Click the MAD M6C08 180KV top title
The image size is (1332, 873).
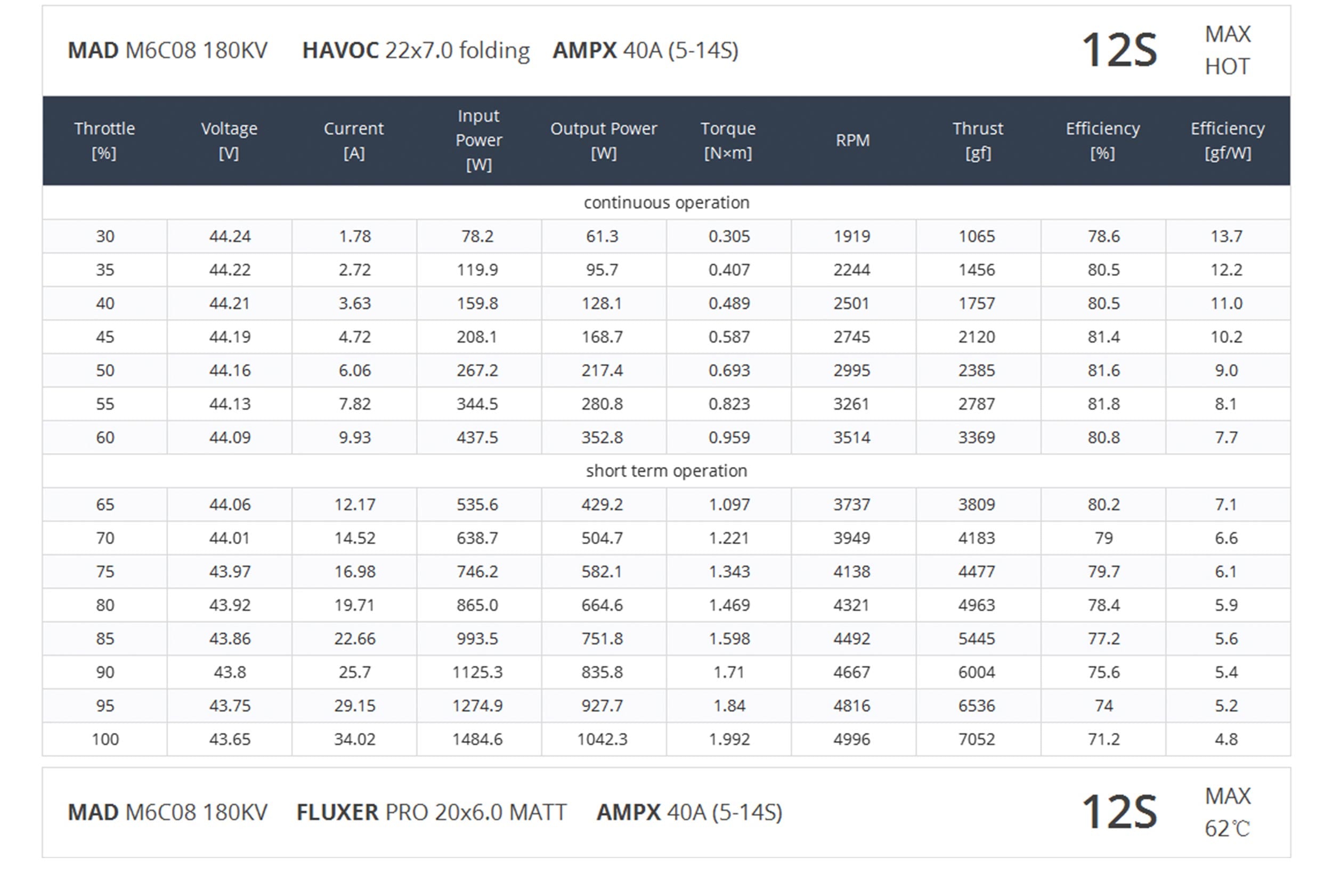[x=167, y=51]
